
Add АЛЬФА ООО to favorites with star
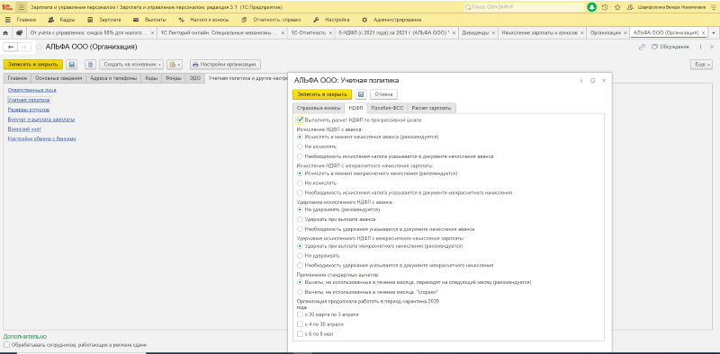(39, 48)
